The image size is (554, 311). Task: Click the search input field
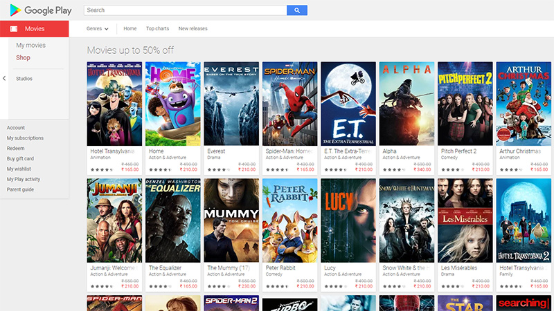tap(185, 10)
